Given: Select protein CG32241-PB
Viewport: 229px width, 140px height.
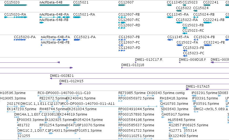Looking at the screenshot, I should point(214,42).
